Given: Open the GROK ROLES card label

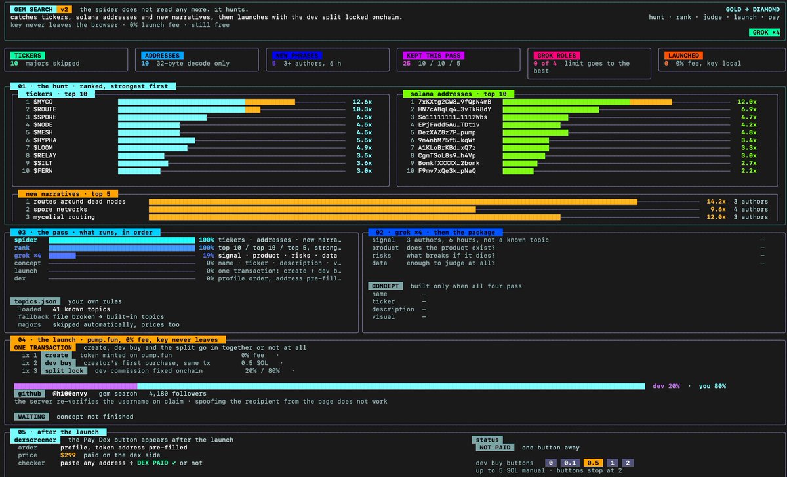Looking at the screenshot, I should (x=557, y=56).
